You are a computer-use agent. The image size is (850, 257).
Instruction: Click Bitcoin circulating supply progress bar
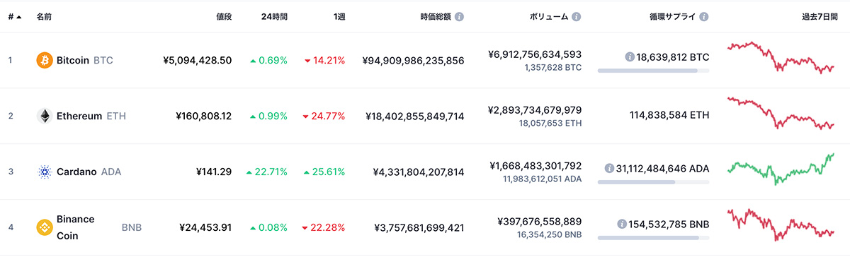[653, 71]
